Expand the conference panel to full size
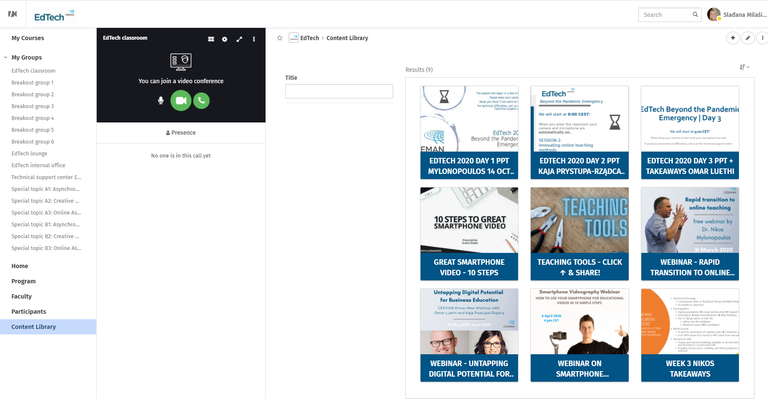 (x=239, y=39)
